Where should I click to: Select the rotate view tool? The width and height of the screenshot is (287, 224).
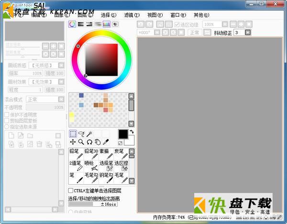pyautogui.click(x=89, y=142)
